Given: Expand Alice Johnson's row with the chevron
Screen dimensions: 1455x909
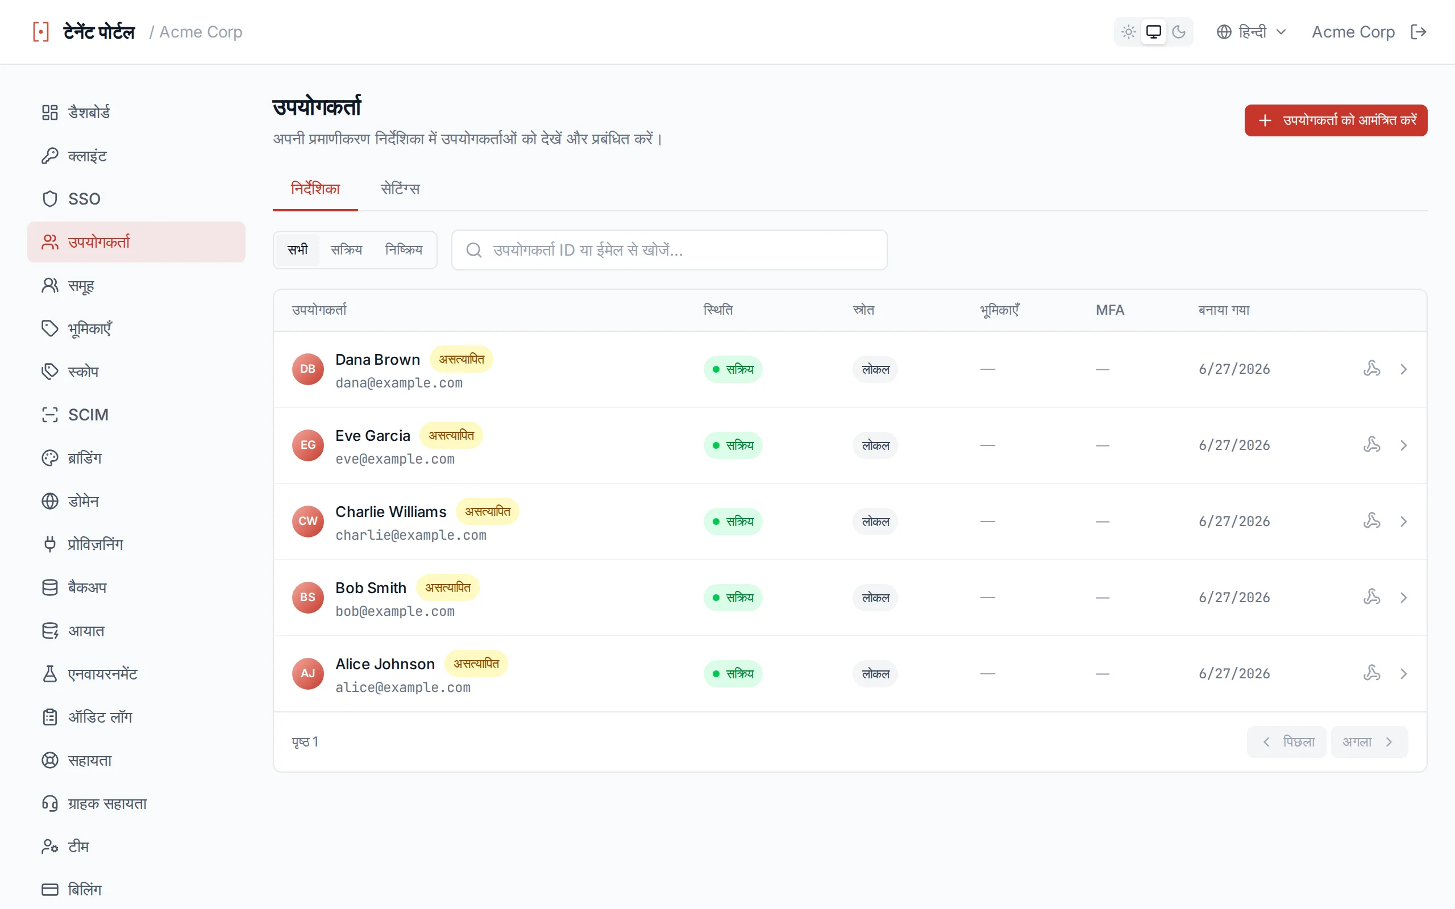Looking at the screenshot, I should pos(1404,674).
